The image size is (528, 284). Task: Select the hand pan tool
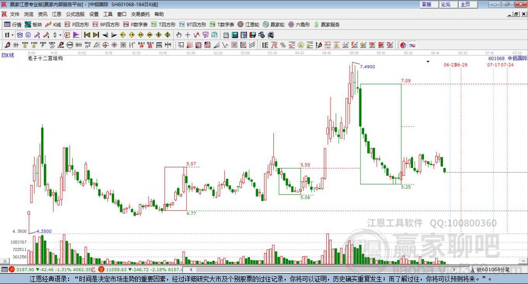click(x=179, y=35)
